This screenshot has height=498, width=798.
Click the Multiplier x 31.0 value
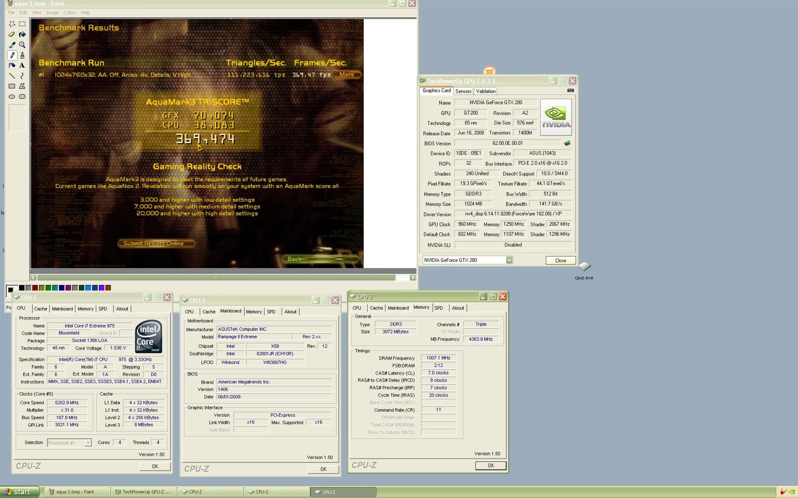click(67, 410)
